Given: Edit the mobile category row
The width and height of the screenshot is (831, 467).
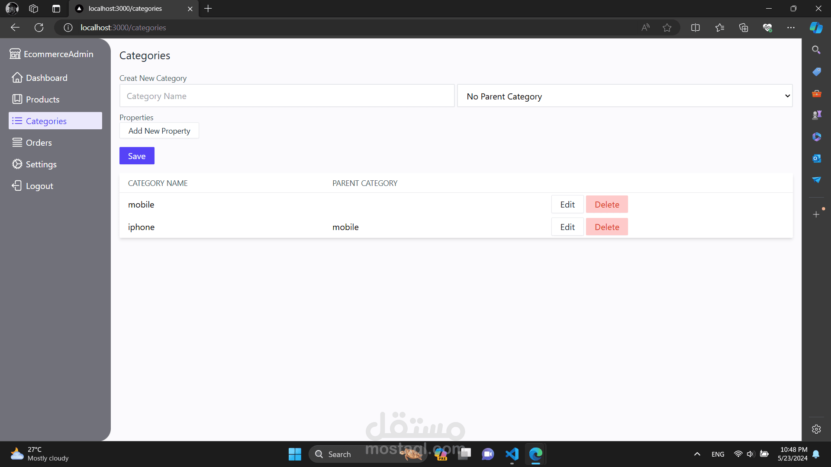Looking at the screenshot, I should 567,205.
